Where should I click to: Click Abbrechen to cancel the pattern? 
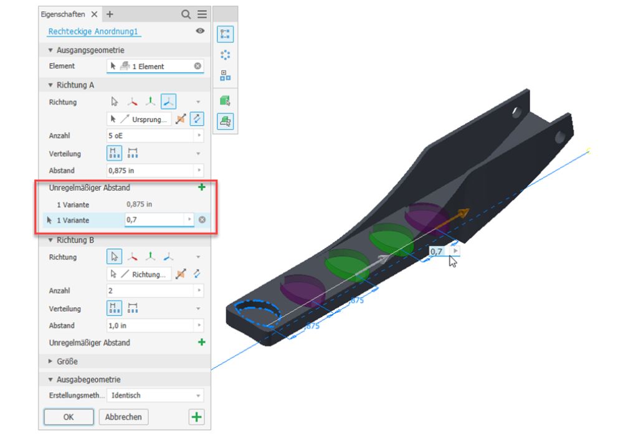(x=123, y=417)
